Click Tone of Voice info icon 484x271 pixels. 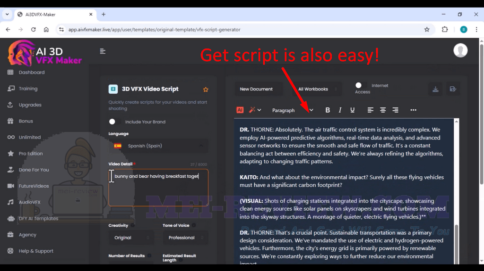coord(194,225)
